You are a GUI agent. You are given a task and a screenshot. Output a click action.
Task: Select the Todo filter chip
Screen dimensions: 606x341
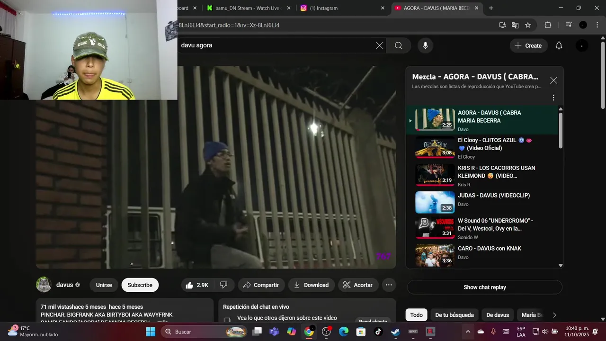point(417,315)
